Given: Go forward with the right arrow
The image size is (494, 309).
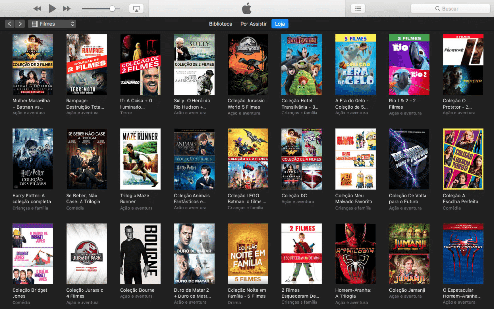Looking at the screenshot, I should coord(20,24).
